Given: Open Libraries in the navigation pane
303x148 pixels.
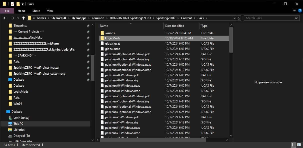Looking at the screenshot, I should (x=19, y=130).
